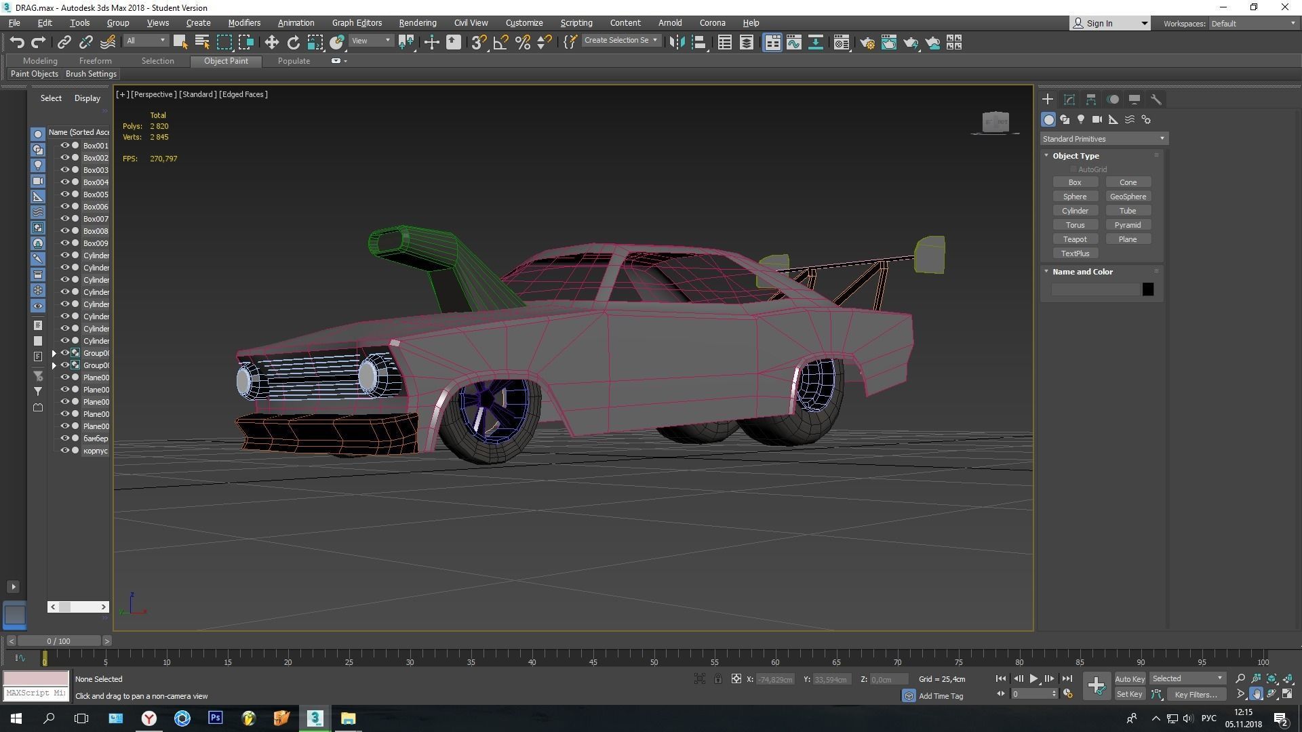Switch to the Object Paint ribbon tab
This screenshot has height=732, width=1302.
pyautogui.click(x=226, y=60)
